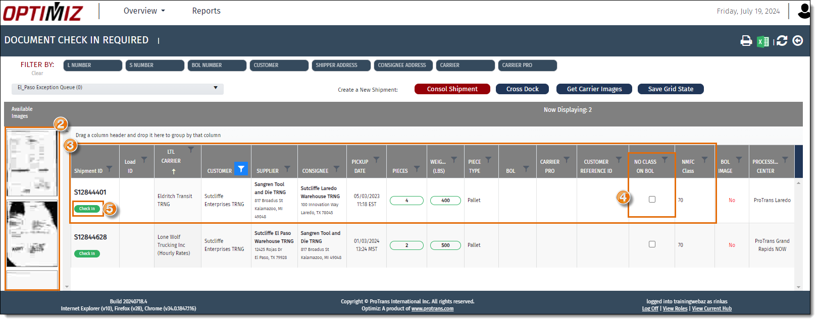The image size is (818, 322).
Task: Click the Optimiz logo
Action: click(x=43, y=12)
